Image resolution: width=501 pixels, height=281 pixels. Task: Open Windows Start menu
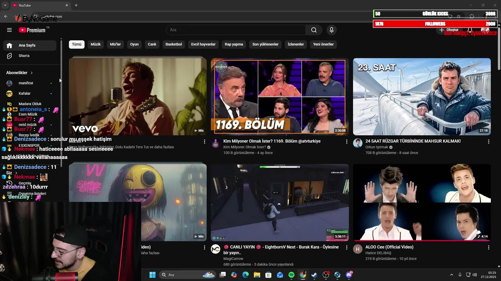click(152, 275)
